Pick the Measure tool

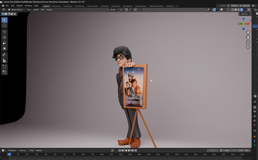pos(4,60)
